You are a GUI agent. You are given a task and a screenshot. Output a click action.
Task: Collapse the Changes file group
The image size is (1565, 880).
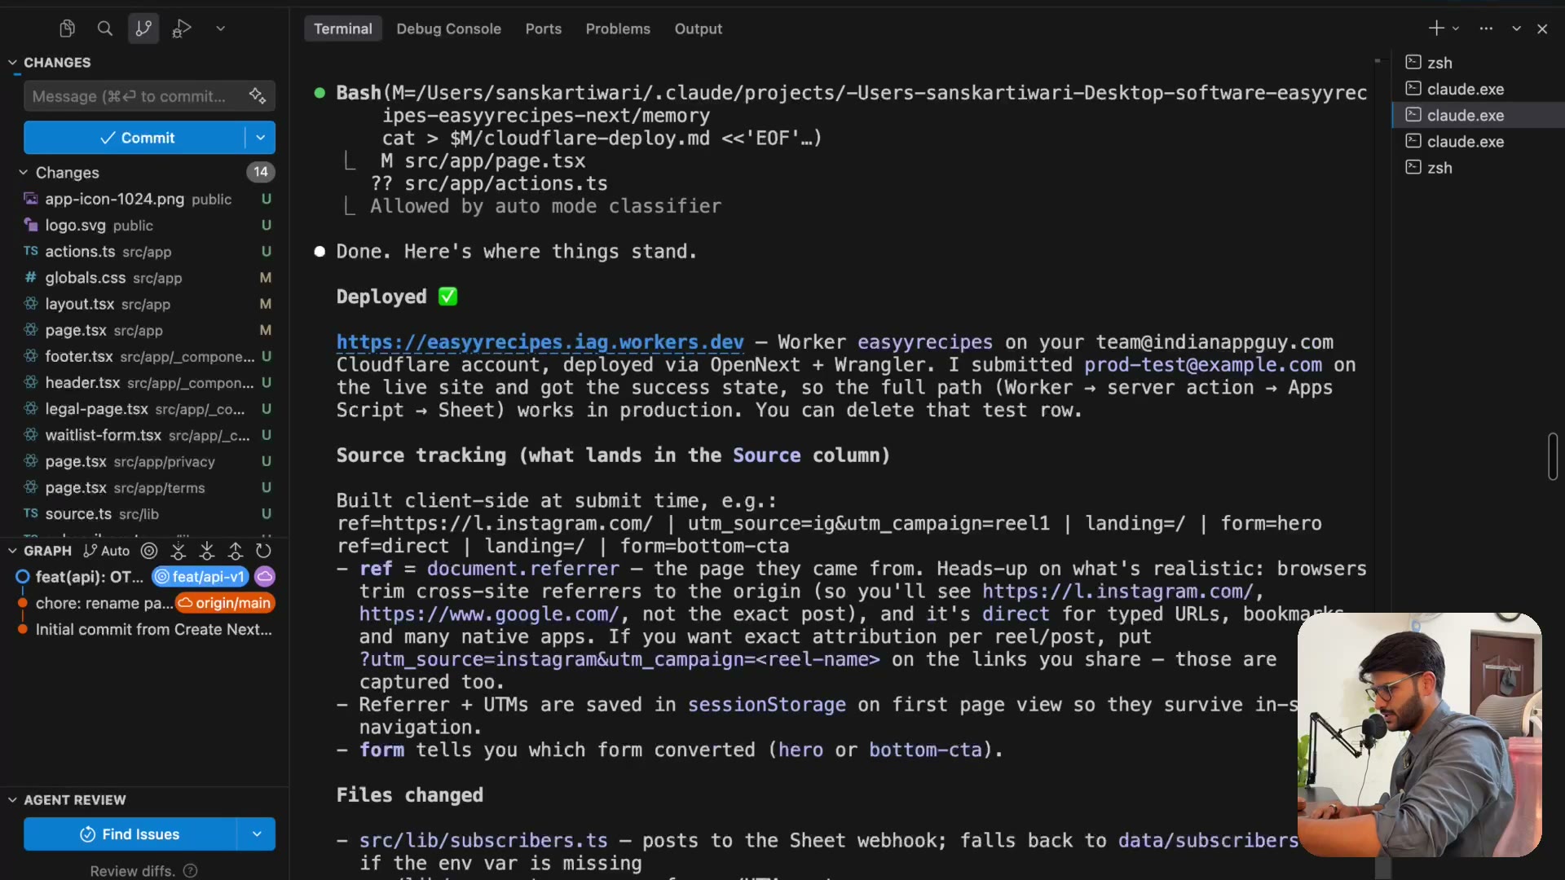(24, 173)
